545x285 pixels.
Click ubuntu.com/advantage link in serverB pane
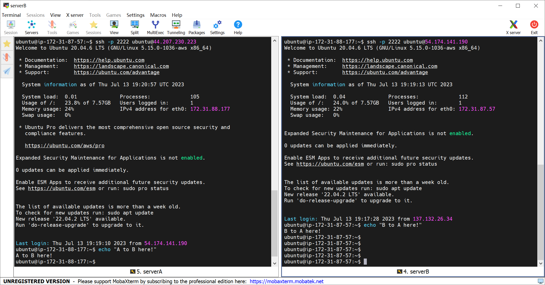tap(385, 72)
